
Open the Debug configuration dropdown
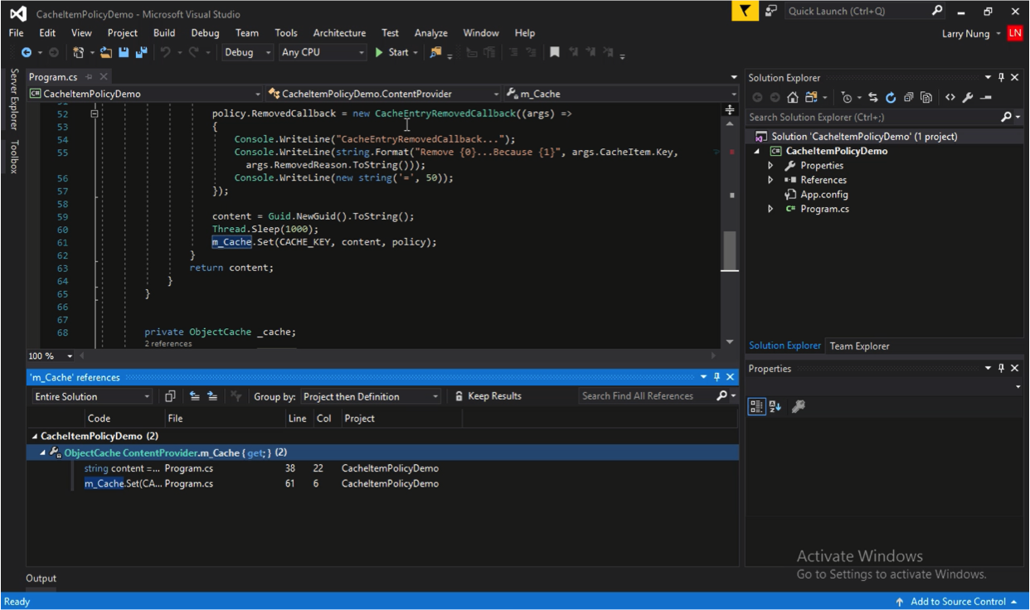pyautogui.click(x=248, y=52)
